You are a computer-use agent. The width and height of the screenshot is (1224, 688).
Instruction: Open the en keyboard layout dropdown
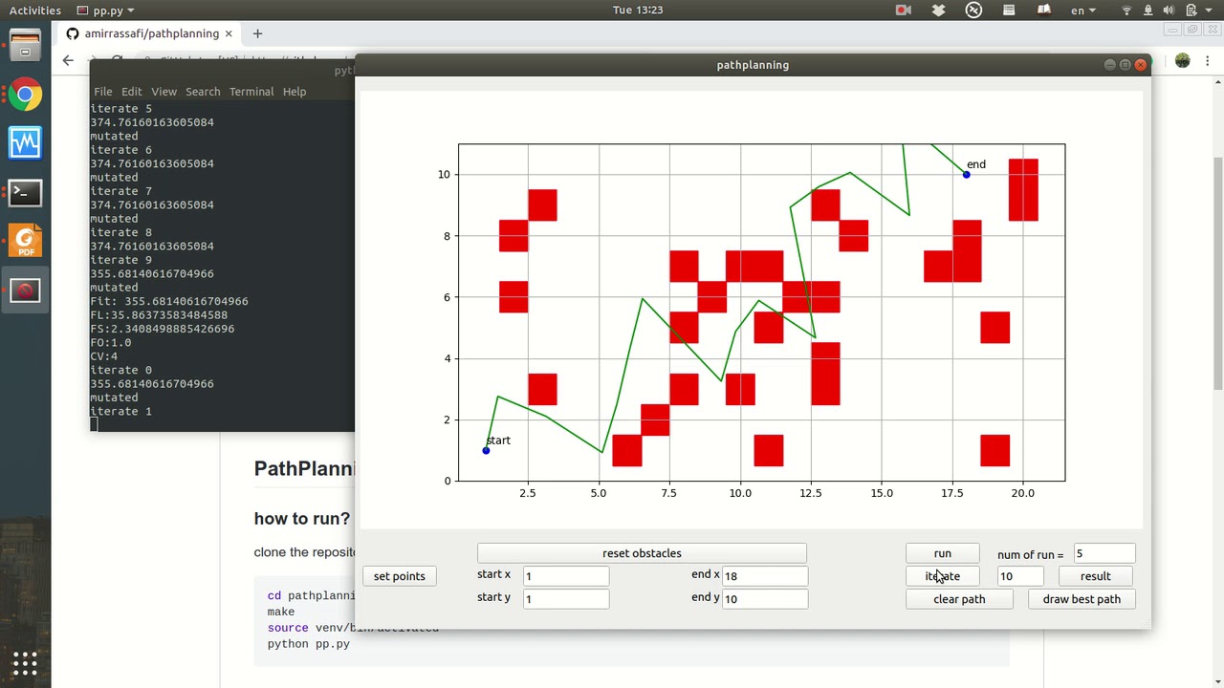pos(1083,11)
